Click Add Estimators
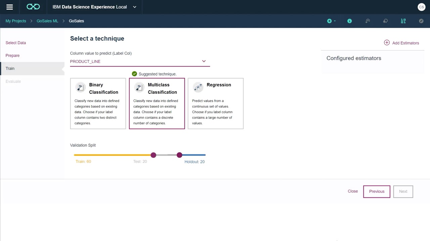This screenshot has height=241, width=430. tap(401, 43)
